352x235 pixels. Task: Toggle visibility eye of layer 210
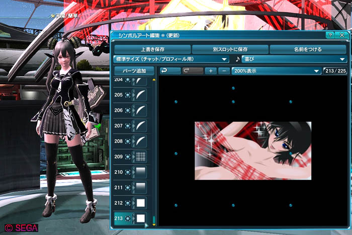pos(128,172)
